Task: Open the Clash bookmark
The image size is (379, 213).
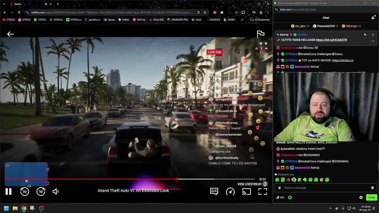Action: pos(196,20)
